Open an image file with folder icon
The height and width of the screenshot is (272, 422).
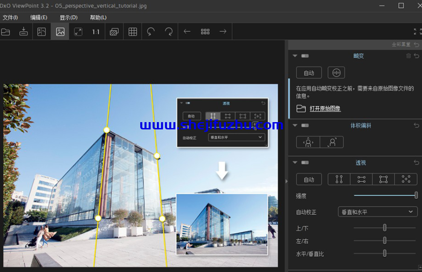click(6, 32)
